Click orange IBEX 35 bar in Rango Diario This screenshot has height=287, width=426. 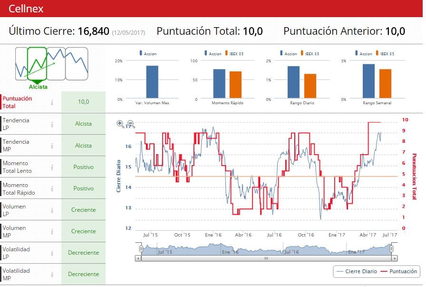click(x=310, y=86)
